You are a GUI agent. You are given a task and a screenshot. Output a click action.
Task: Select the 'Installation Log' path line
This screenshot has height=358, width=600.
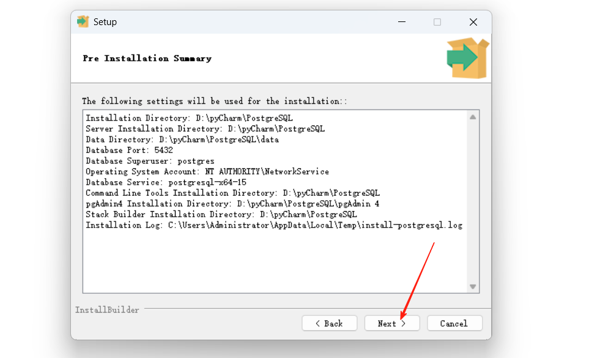(274, 225)
